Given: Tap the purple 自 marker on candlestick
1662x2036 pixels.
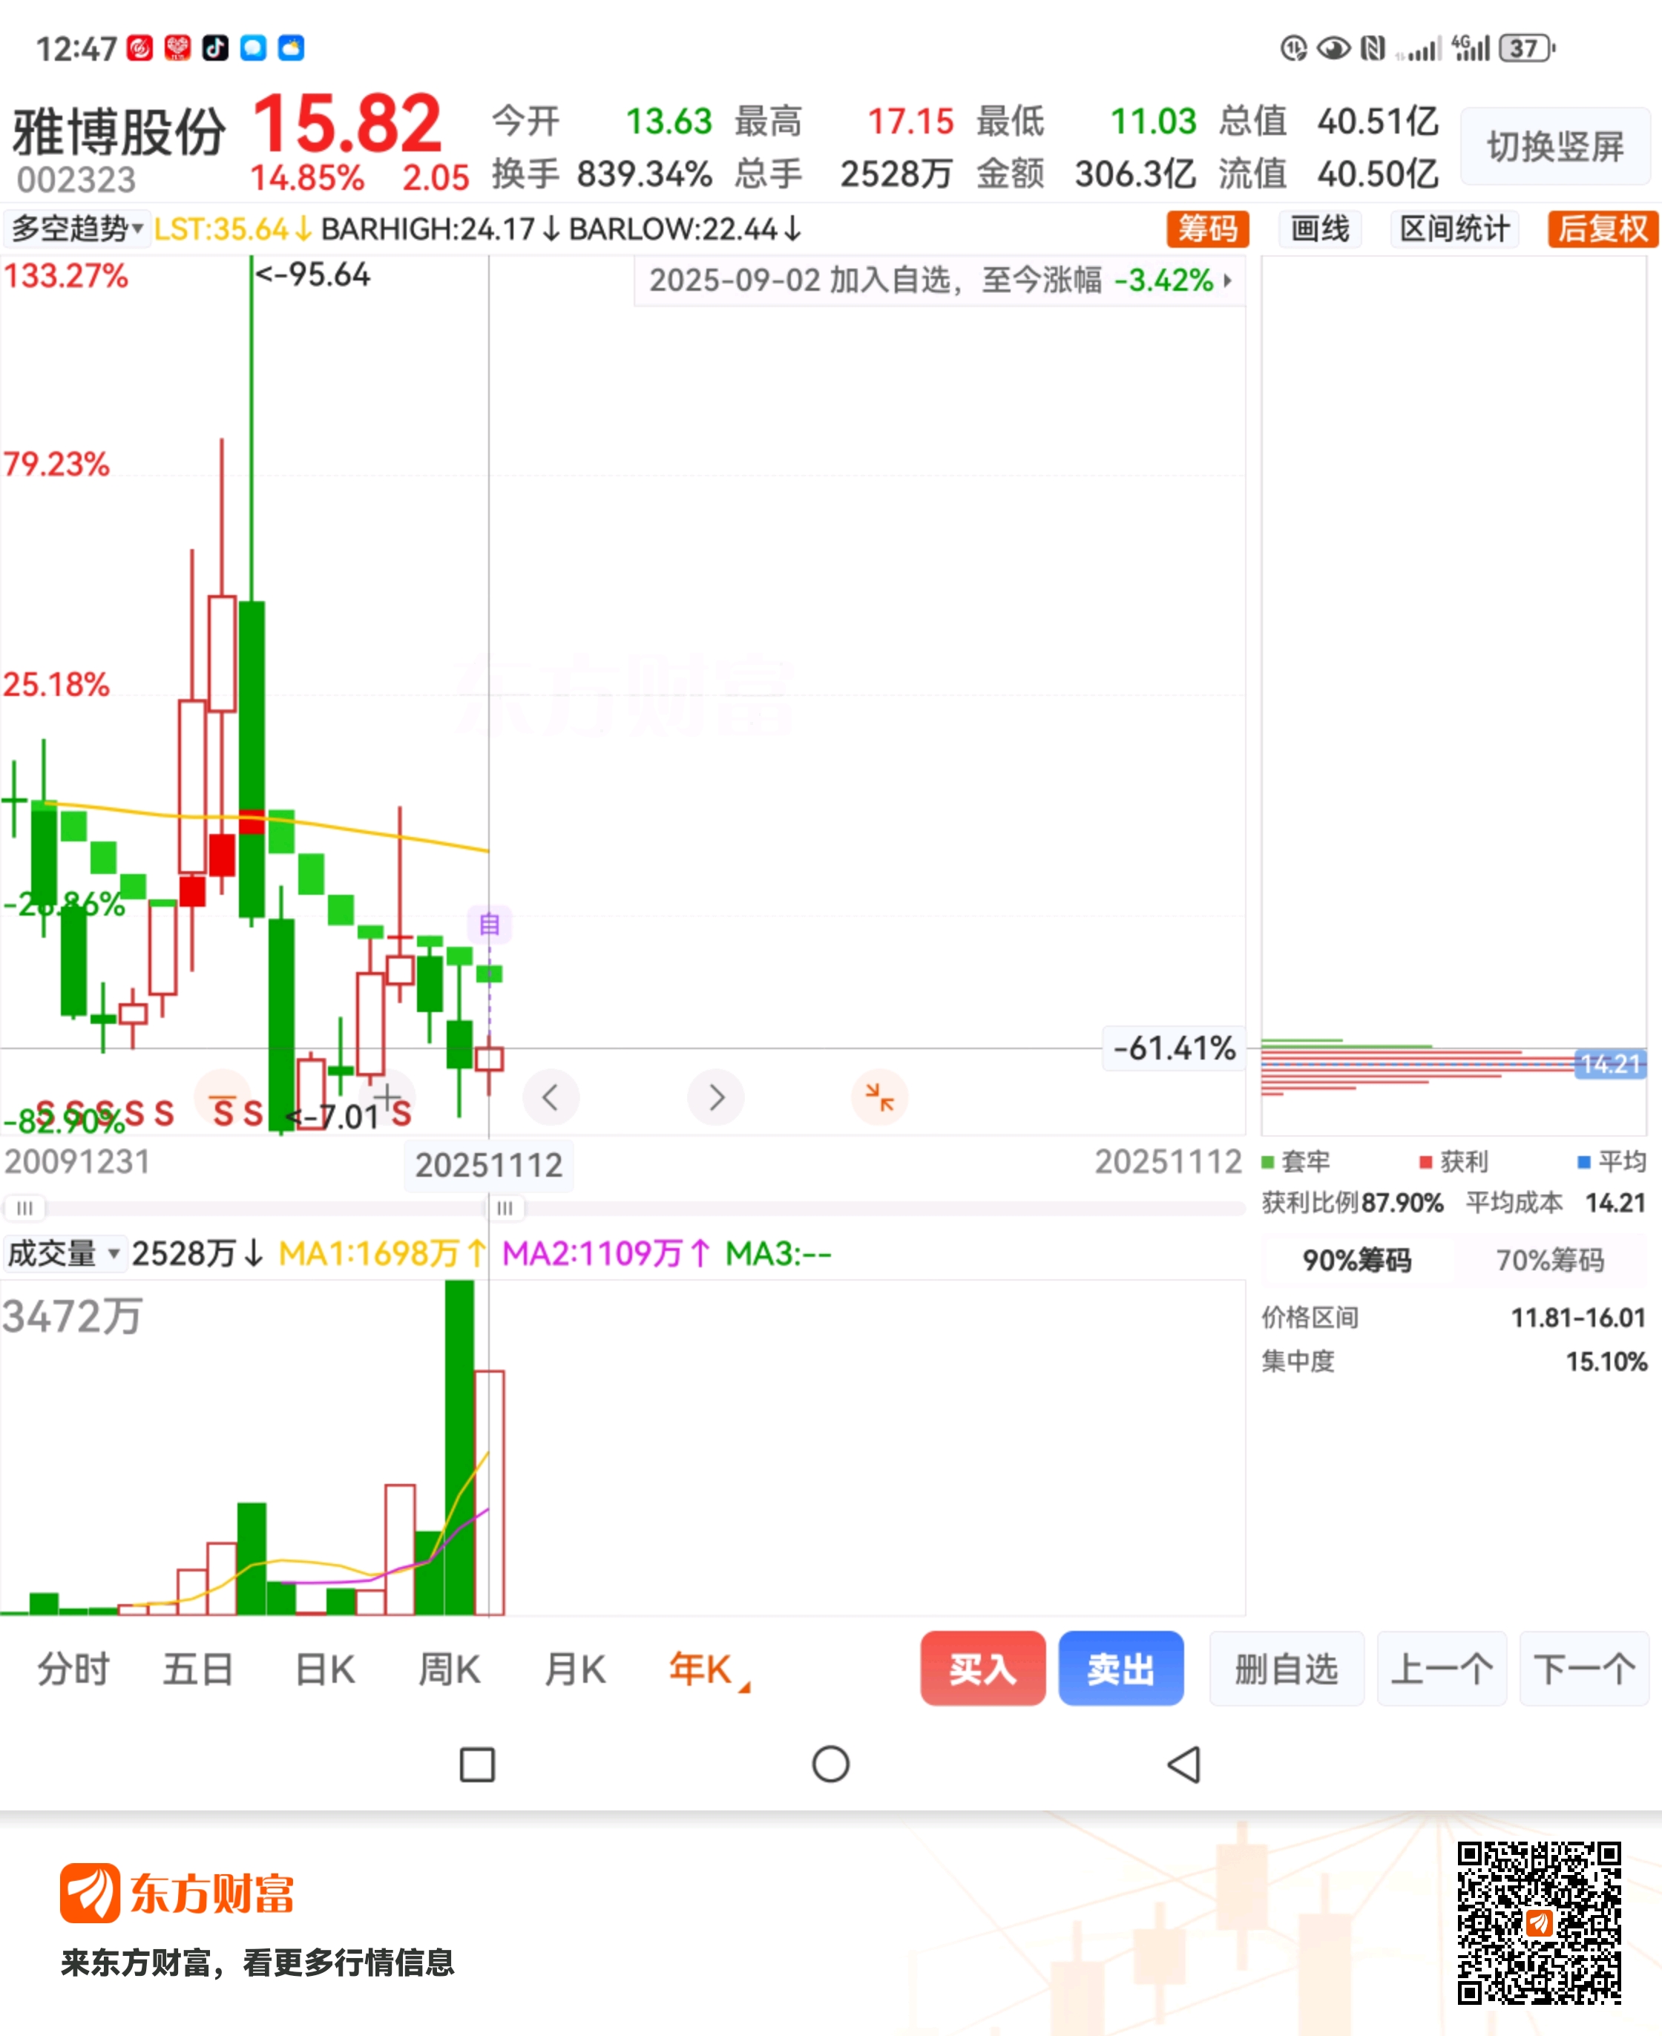Looking at the screenshot, I should (489, 924).
